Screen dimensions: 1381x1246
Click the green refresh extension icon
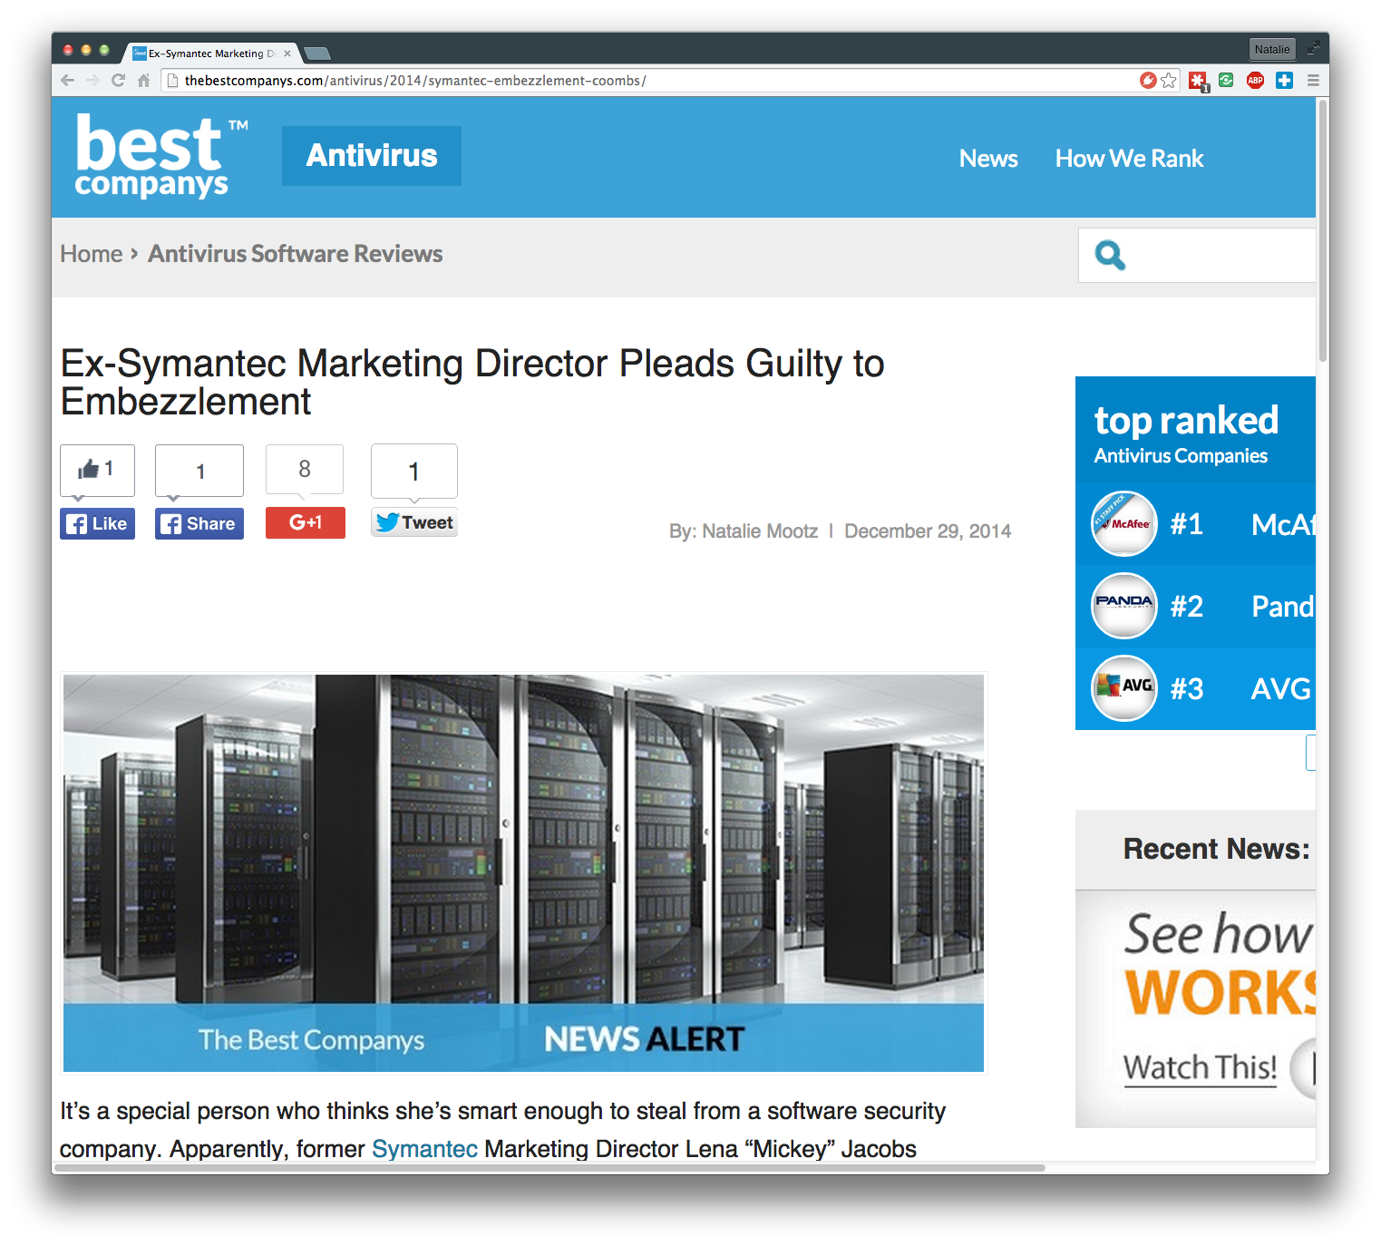click(x=1226, y=81)
